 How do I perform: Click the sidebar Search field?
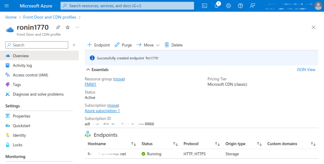(x=37, y=45)
